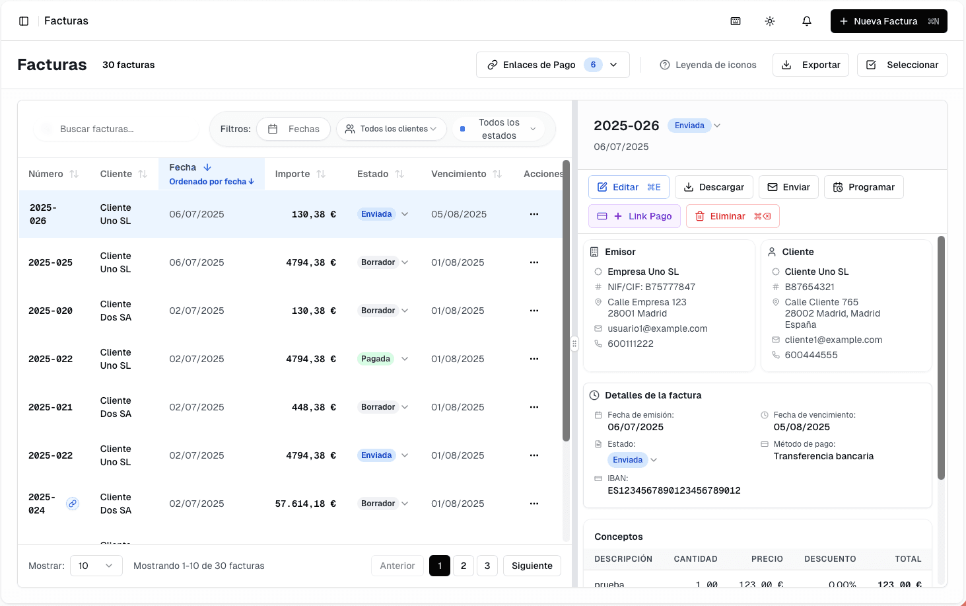Image resolution: width=966 pixels, height=606 pixels.
Task: Open actions menu for invoice 2025-025
Action: [x=534, y=262]
